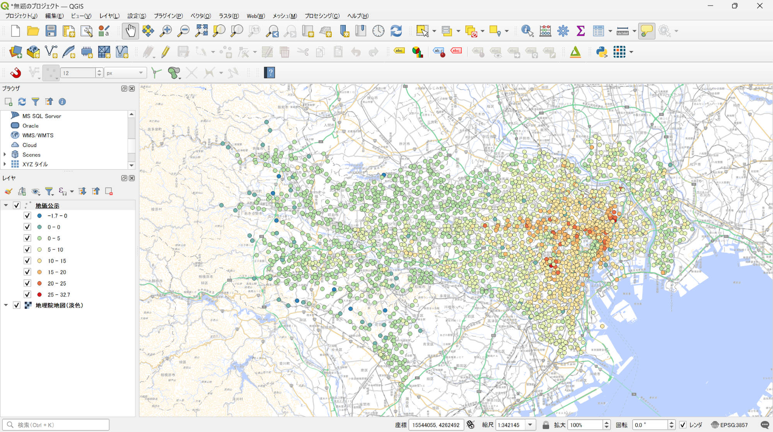Uncheck the 10 - 15 legend class
This screenshot has width=773, height=432.
pyautogui.click(x=27, y=260)
